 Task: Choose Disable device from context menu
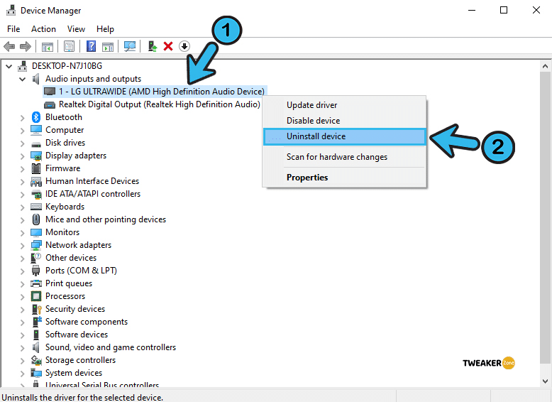pyautogui.click(x=345, y=121)
